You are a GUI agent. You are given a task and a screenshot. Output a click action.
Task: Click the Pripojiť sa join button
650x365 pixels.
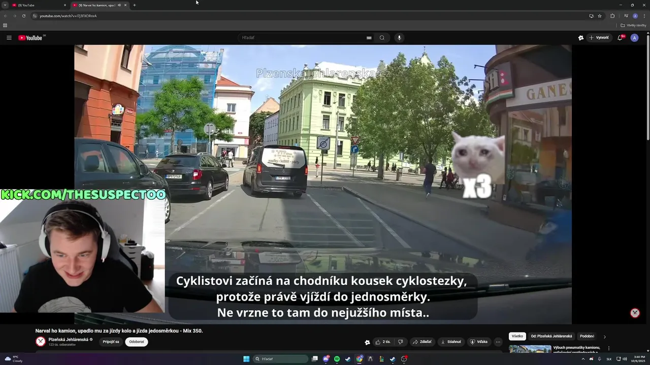[111, 342]
